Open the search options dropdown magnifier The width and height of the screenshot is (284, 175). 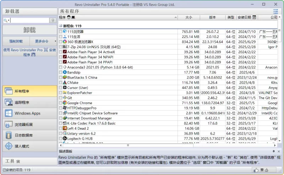click(x=6, y=21)
